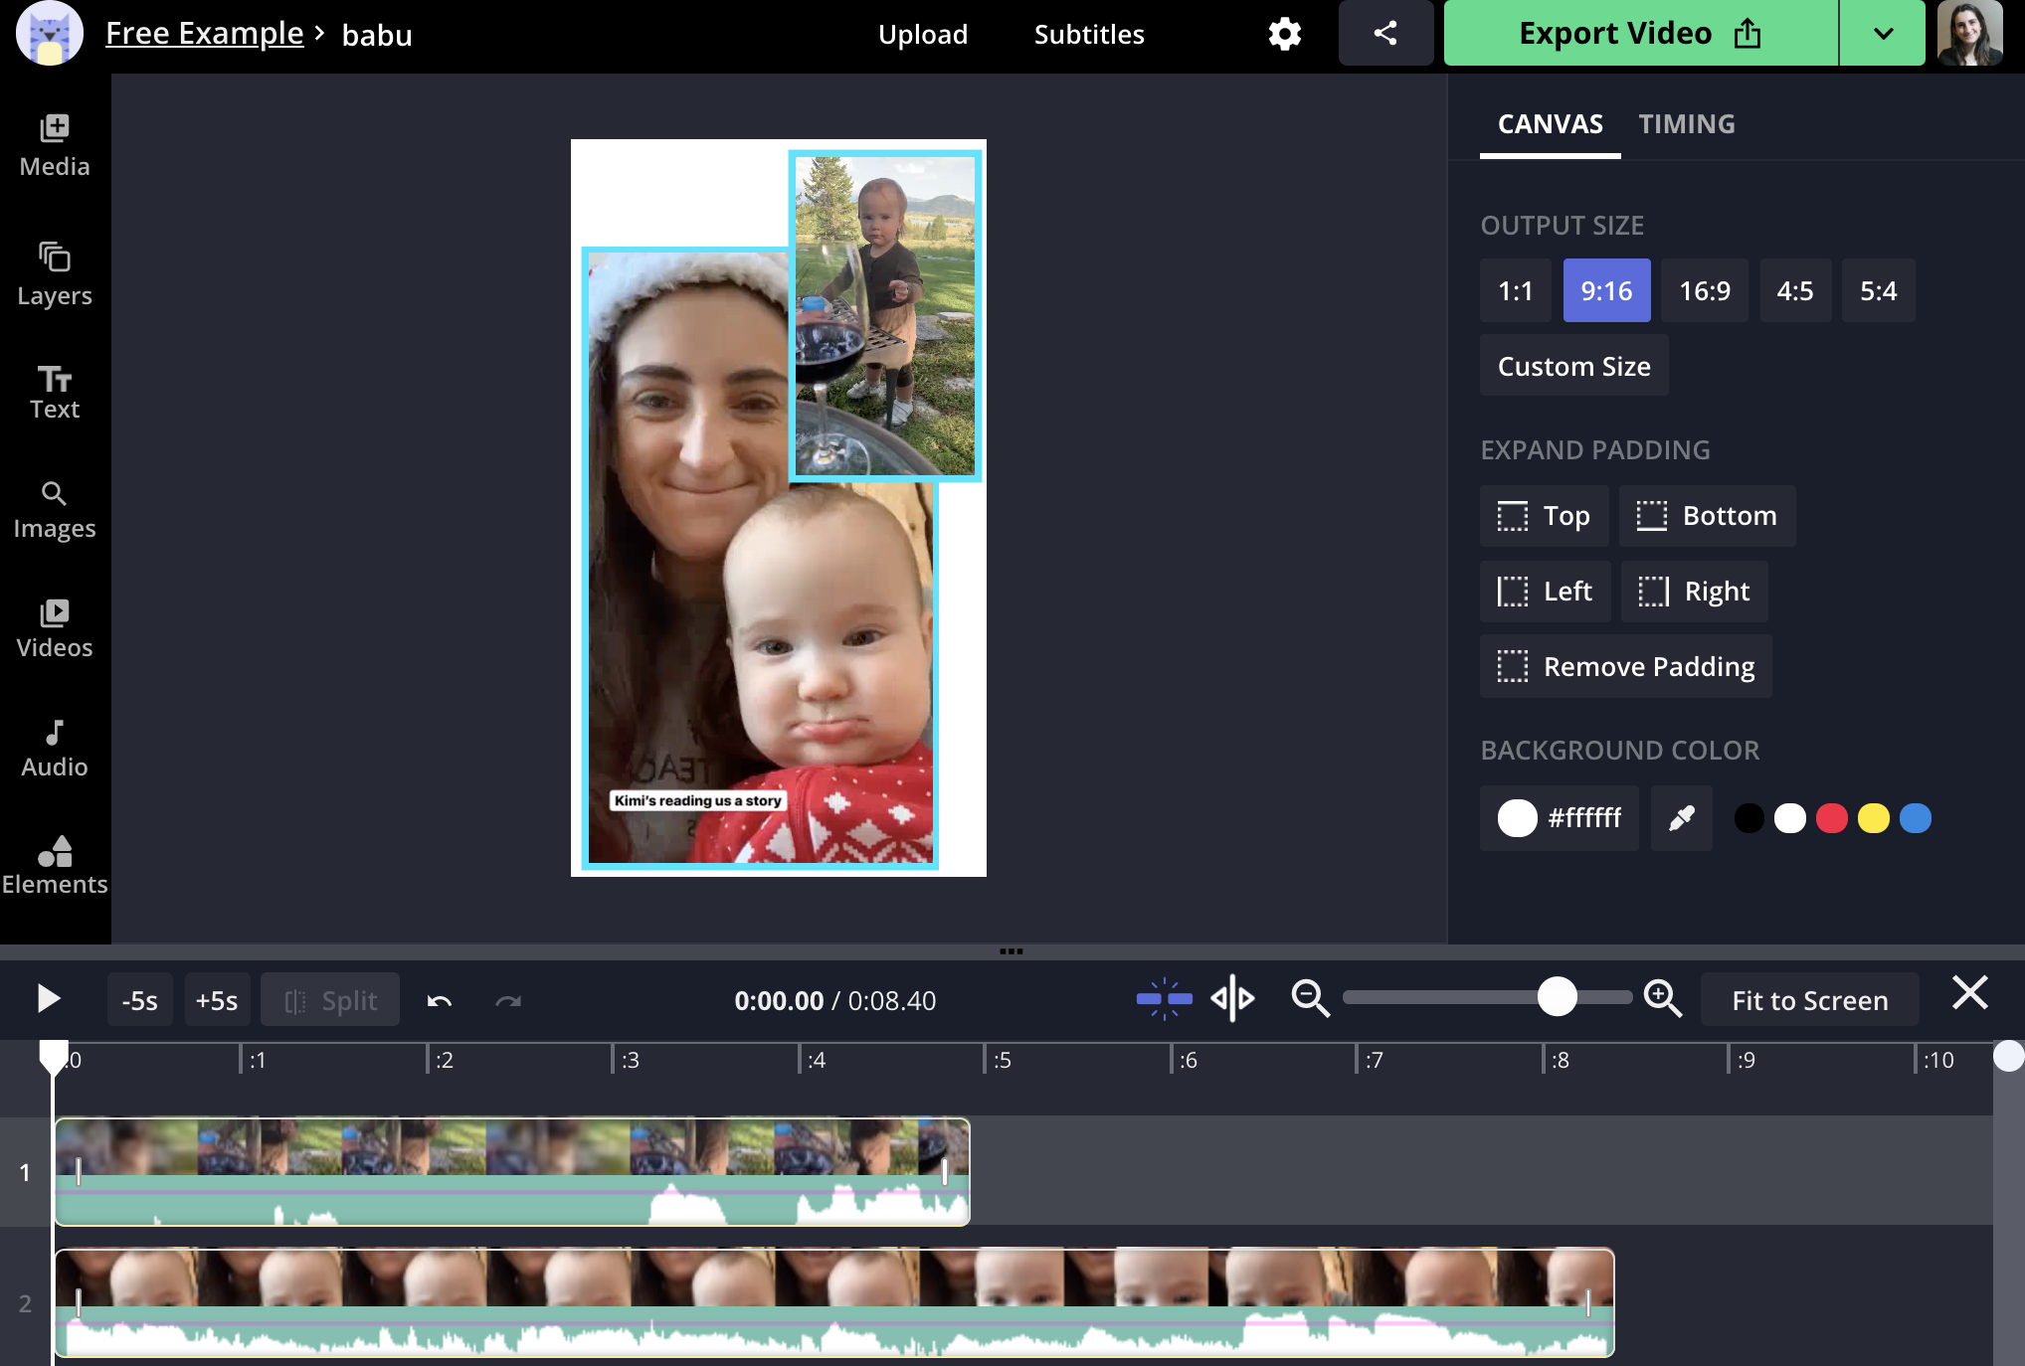Open the Layers panel
This screenshot has height=1366, width=2025.
55,272
